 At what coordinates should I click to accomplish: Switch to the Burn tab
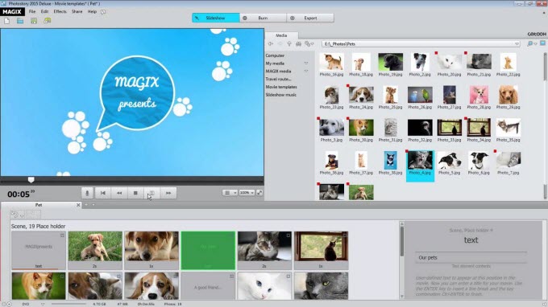263,18
